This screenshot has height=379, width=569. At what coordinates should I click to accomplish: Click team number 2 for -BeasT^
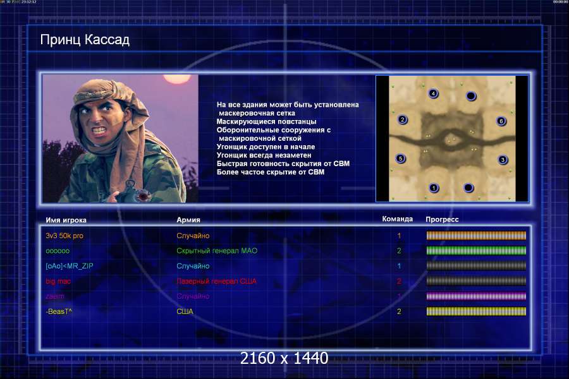click(399, 311)
